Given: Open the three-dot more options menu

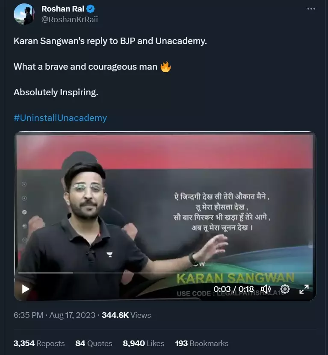Looking at the screenshot, I should coord(311,9).
